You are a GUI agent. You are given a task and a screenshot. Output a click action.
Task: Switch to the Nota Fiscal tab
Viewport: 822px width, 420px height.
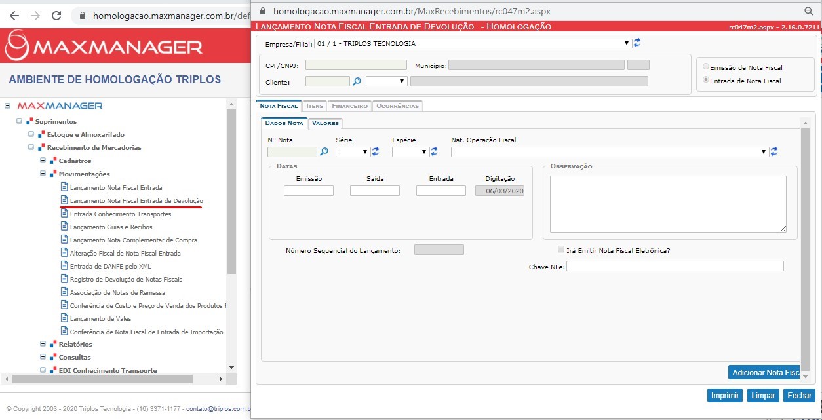click(279, 105)
